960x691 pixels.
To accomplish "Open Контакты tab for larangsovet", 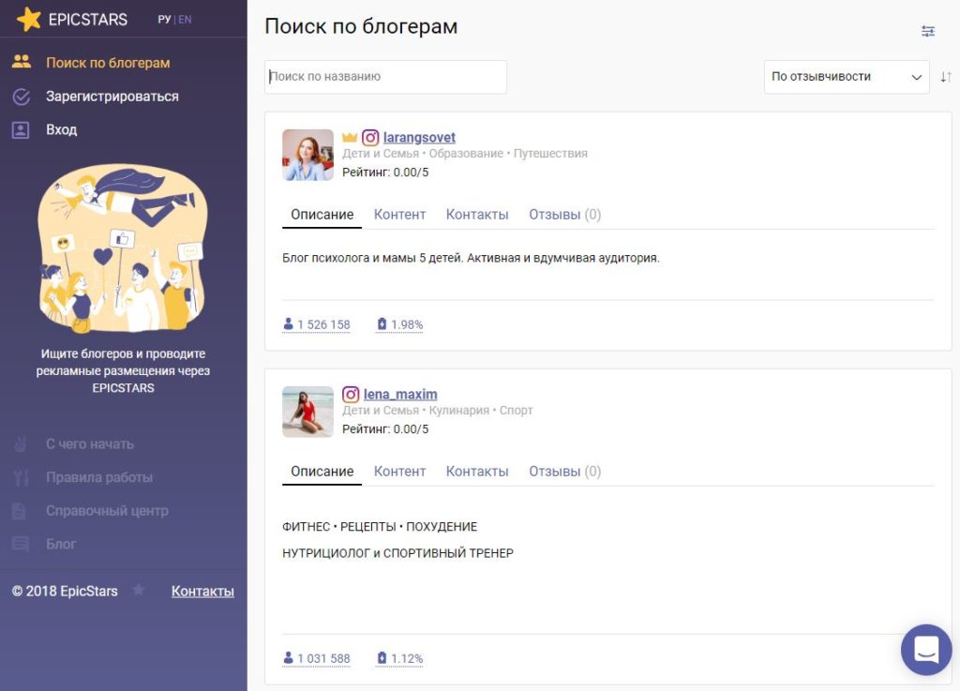I will click(x=477, y=215).
